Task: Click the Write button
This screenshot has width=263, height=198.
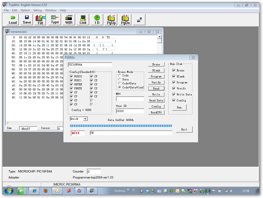Action: coord(156,95)
